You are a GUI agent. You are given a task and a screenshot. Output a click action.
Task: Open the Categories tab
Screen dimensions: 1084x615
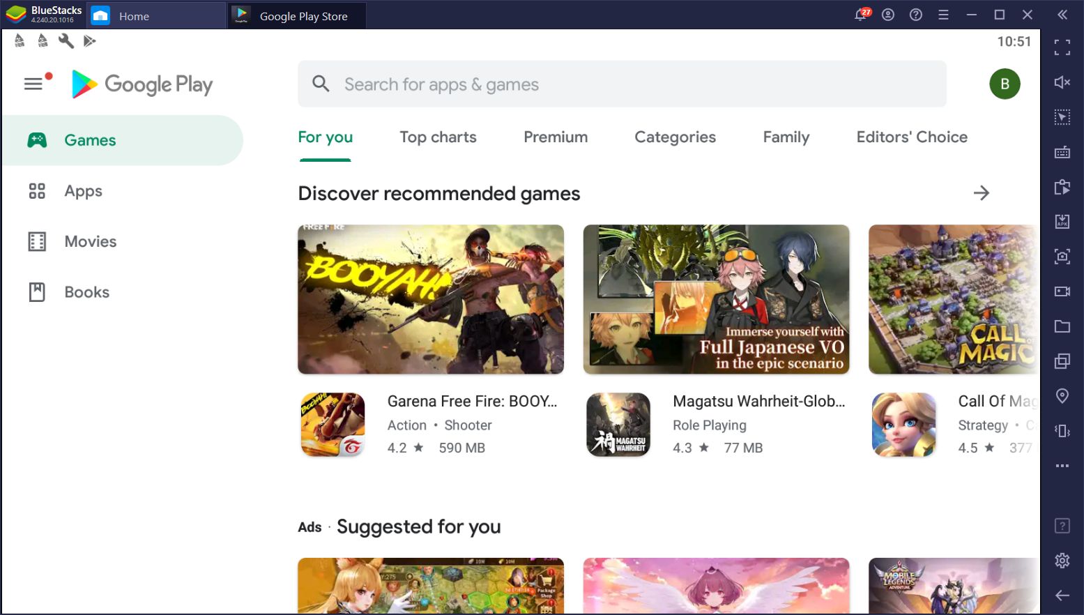tap(675, 137)
